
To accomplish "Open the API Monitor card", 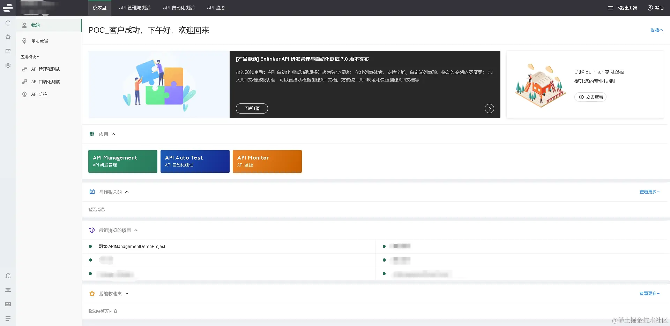I will tap(267, 161).
